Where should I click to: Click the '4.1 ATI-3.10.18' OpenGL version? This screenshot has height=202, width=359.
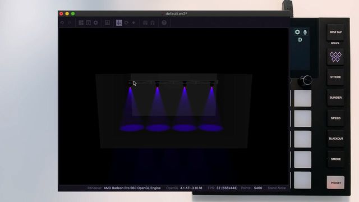click(191, 188)
